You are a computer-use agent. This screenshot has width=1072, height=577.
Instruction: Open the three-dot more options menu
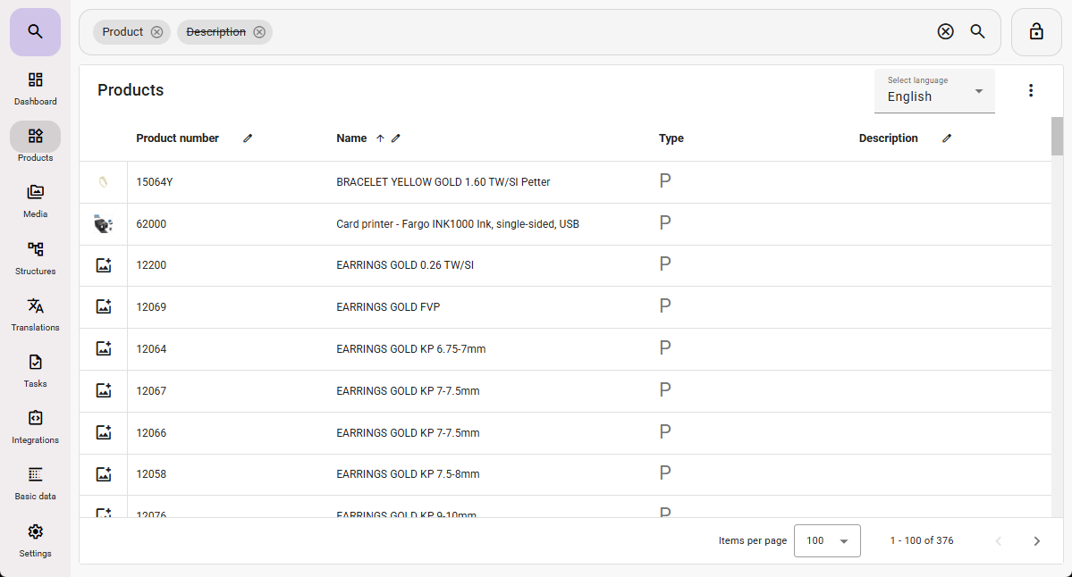pos(1031,90)
